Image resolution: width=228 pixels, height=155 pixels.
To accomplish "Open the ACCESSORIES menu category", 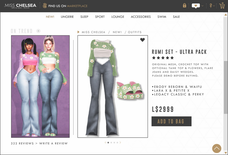I will pyautogui.click(x=141, y=17).
